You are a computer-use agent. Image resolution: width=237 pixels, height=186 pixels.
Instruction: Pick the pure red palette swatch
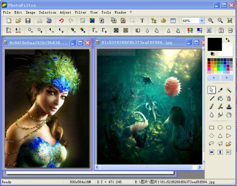point(209,66)
